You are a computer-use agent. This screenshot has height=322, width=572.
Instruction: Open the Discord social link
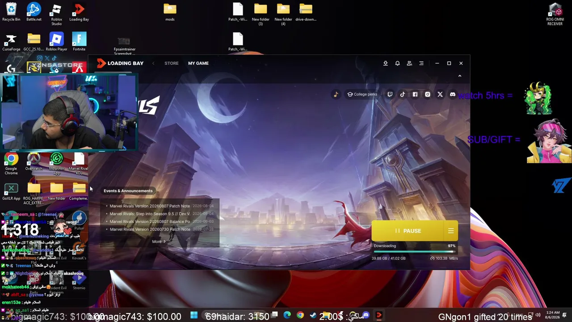pyautogui.click(x=453, y=94)
